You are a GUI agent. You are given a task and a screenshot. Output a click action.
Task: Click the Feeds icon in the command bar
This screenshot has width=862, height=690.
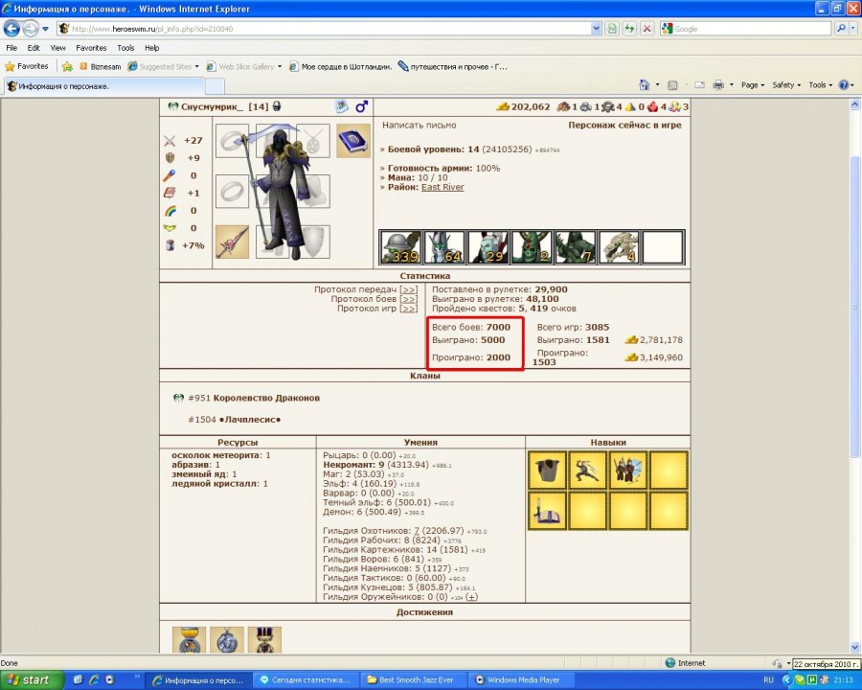tap(672, 85)
